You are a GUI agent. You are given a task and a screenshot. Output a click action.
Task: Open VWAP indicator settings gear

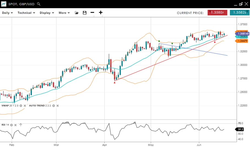[x=21, y=106]
